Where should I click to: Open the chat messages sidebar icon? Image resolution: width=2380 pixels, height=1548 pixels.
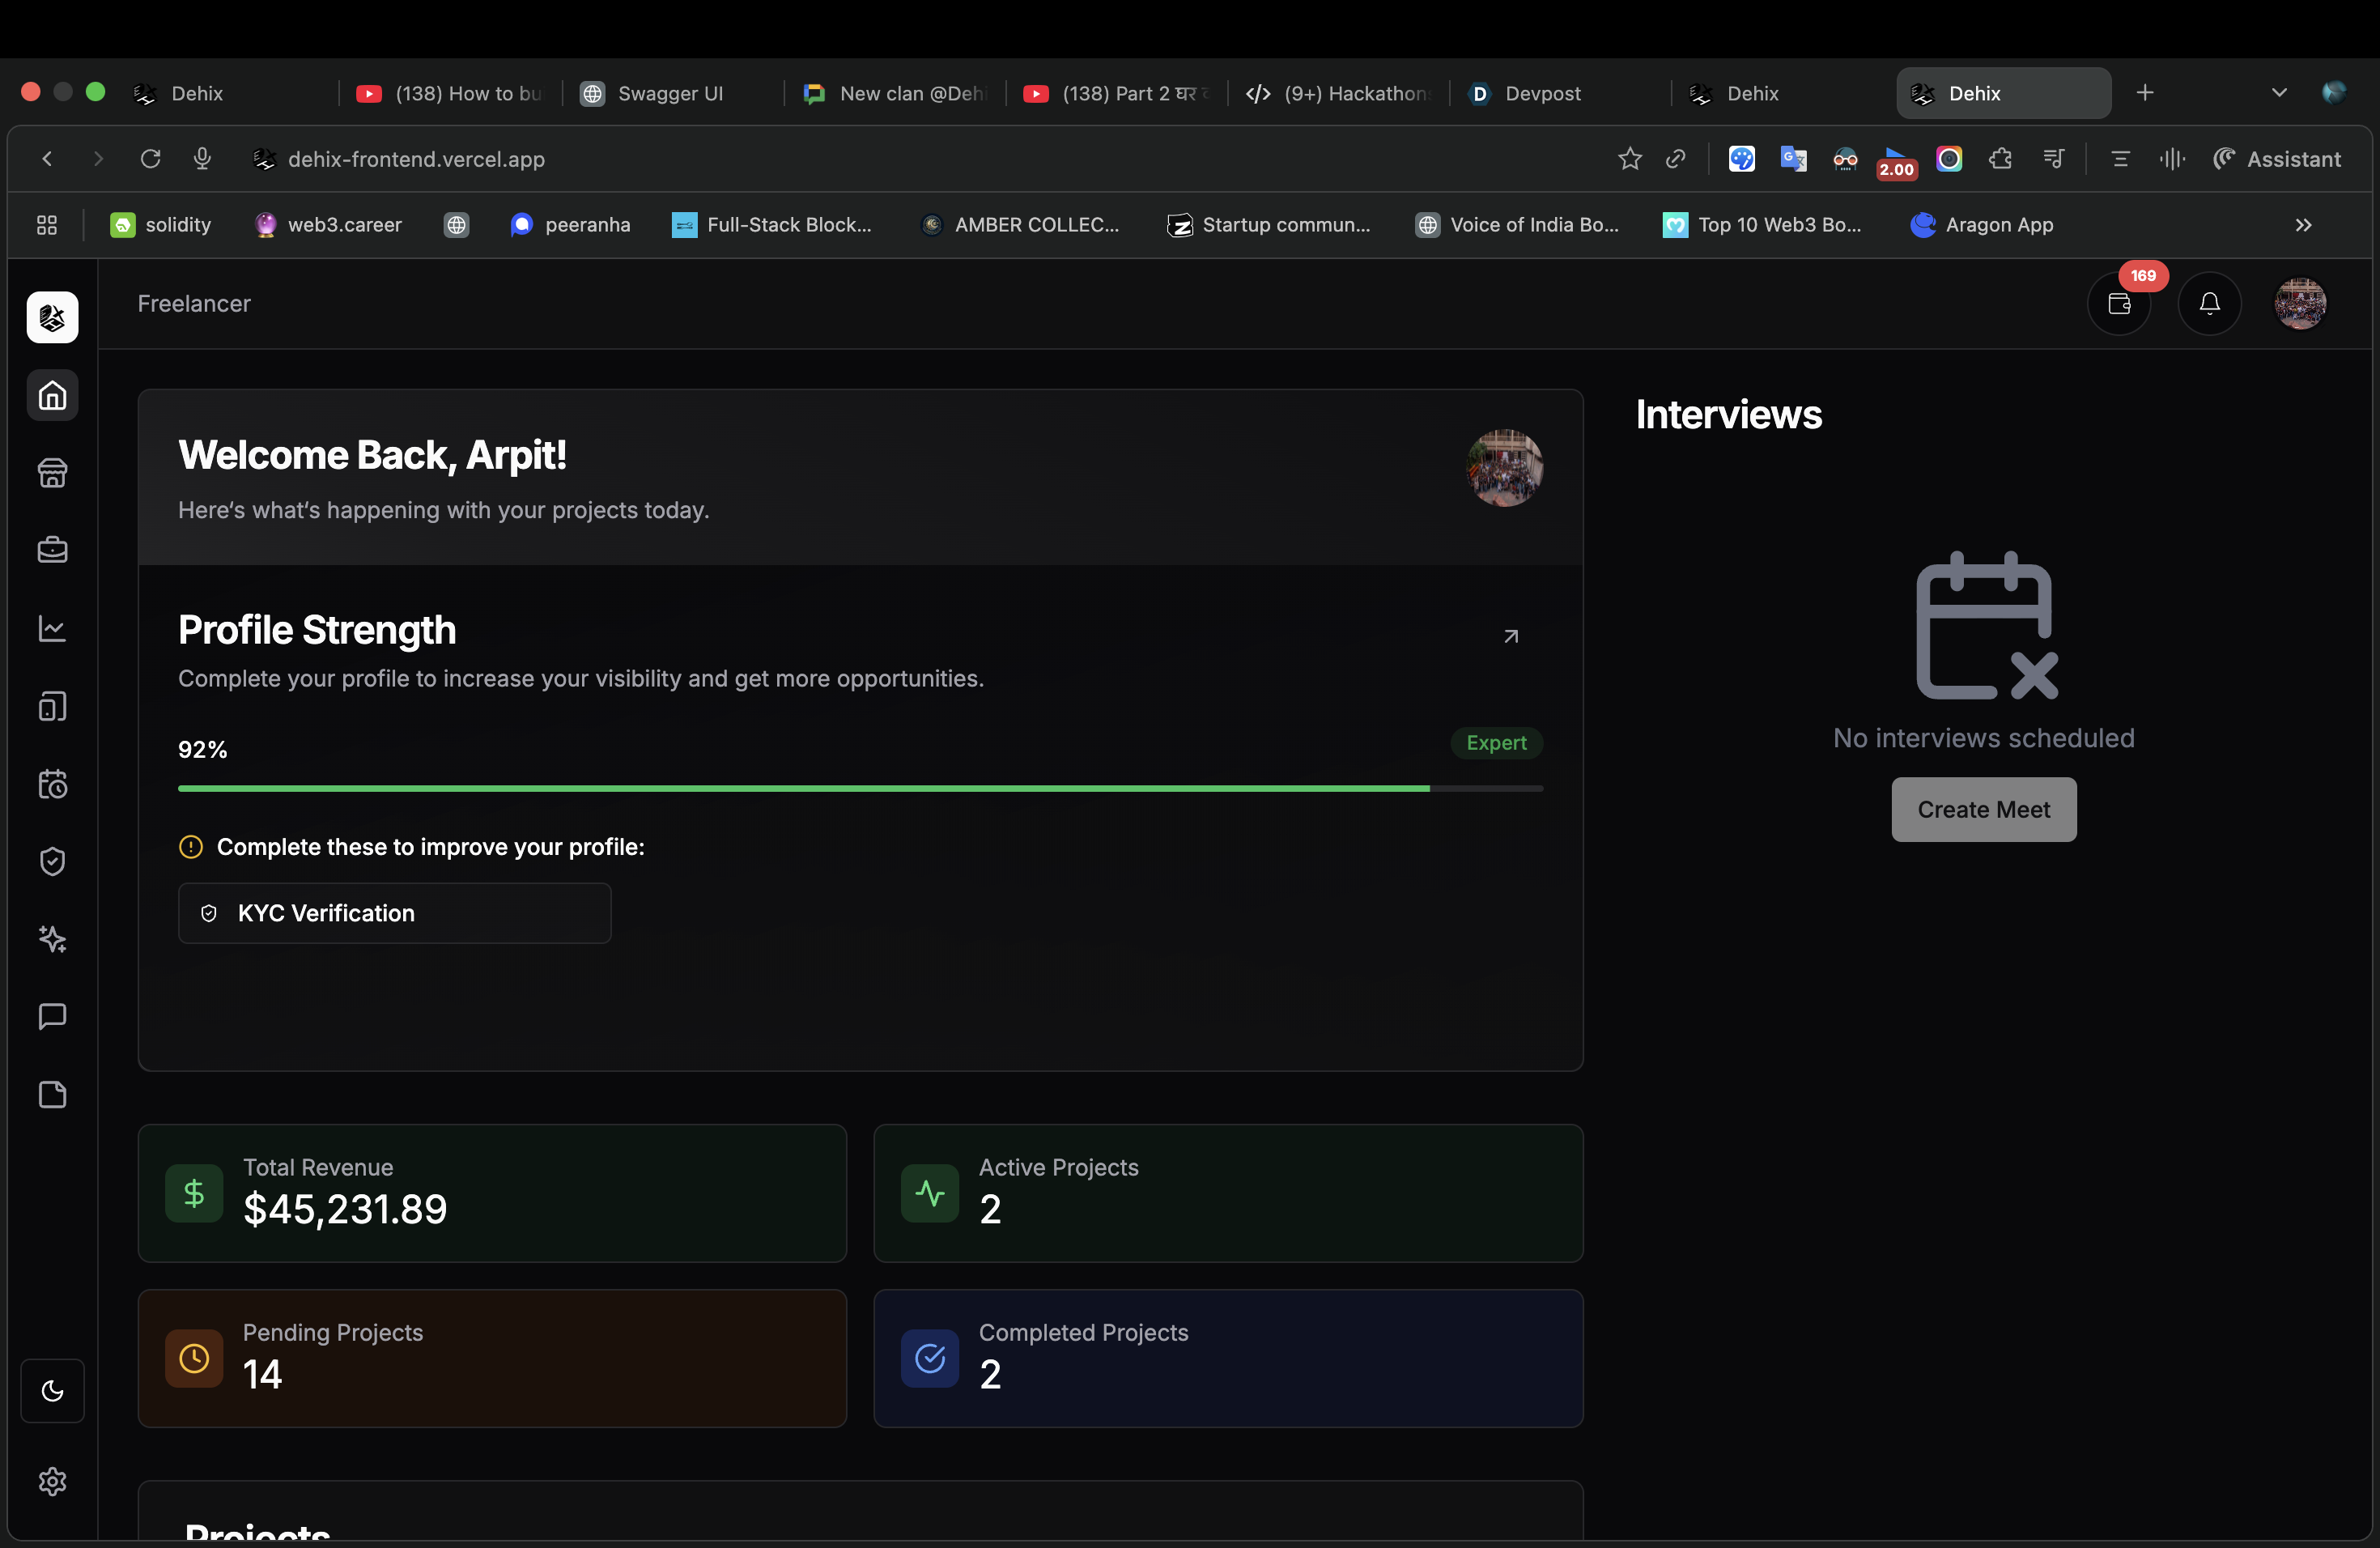pyautogui.click(x=52, y=1016)
